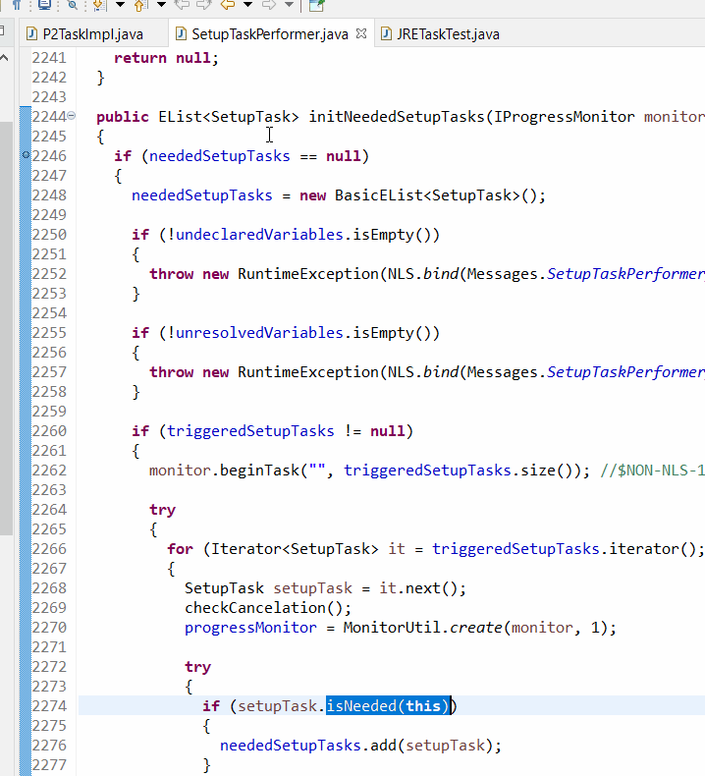This screenshot has height=776, width=705.
Task: Open the back navigation history dropdown
Action: (x=247, y=5)
